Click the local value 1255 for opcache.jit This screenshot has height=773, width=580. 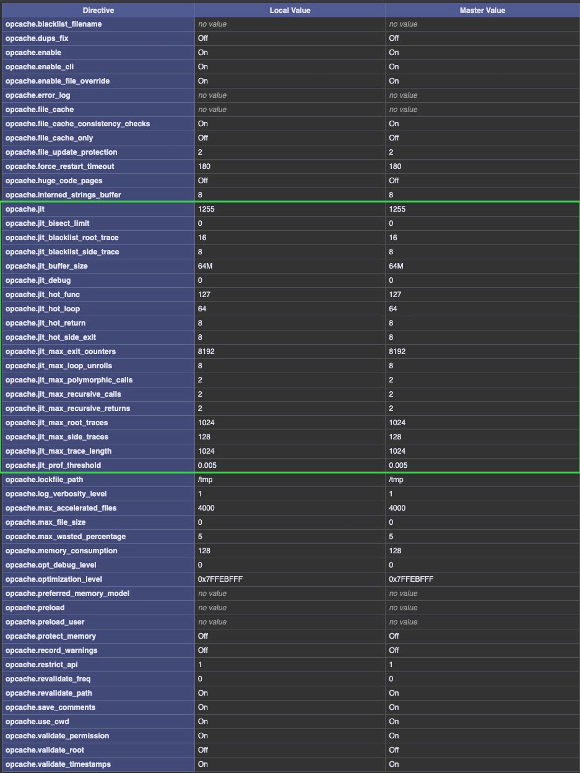pyautogui.click(x=206, y=209)
